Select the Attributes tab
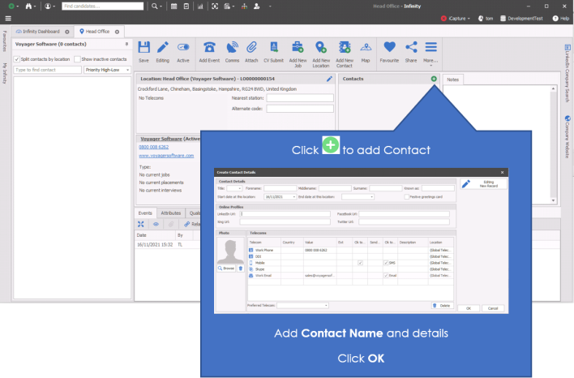Image resolution: width=574 pixels, height=378 pixels. 170,213
